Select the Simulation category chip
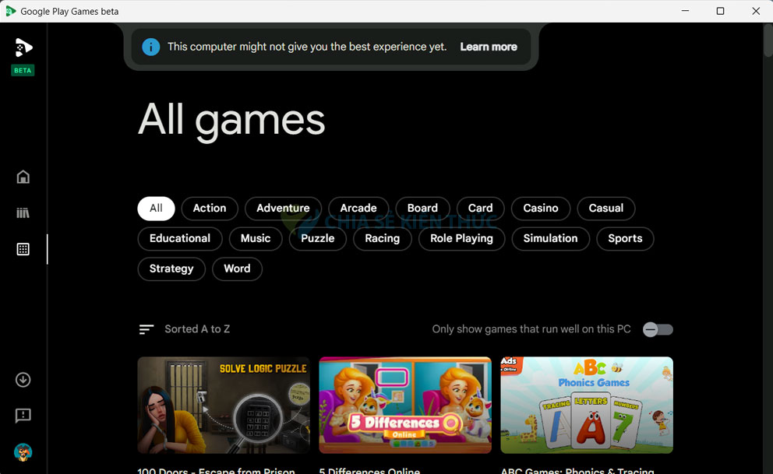773x474 pixels. pyautogui.click(x=550, y=238)
